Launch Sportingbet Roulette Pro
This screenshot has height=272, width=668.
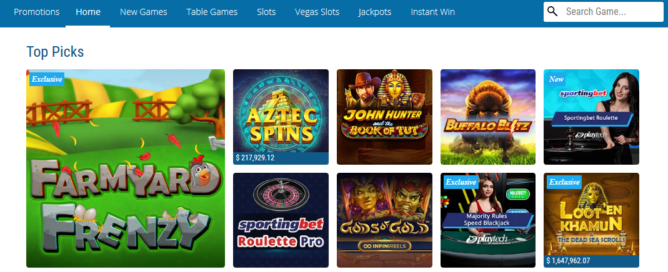[281, 220]
